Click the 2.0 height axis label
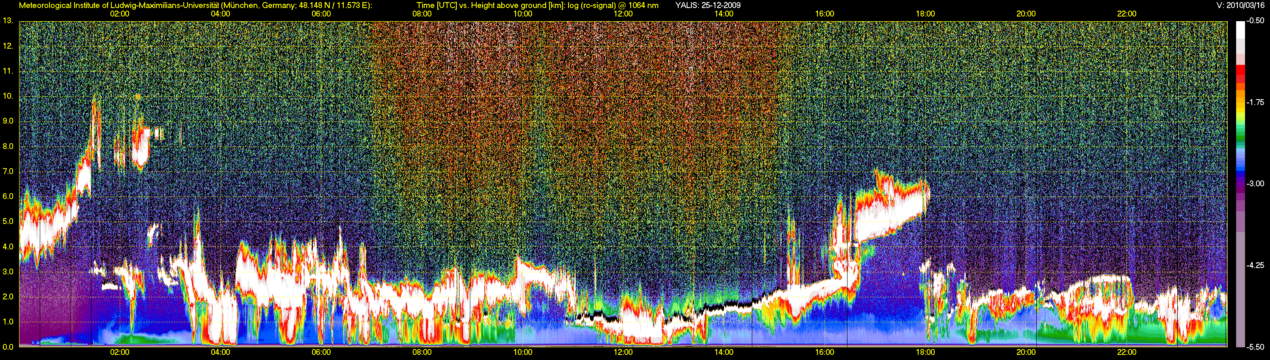1270x360 pixels. click(x=8, y=296)
